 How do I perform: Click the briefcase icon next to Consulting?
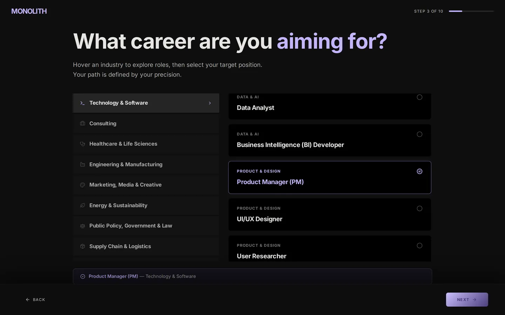pos(82,123)
